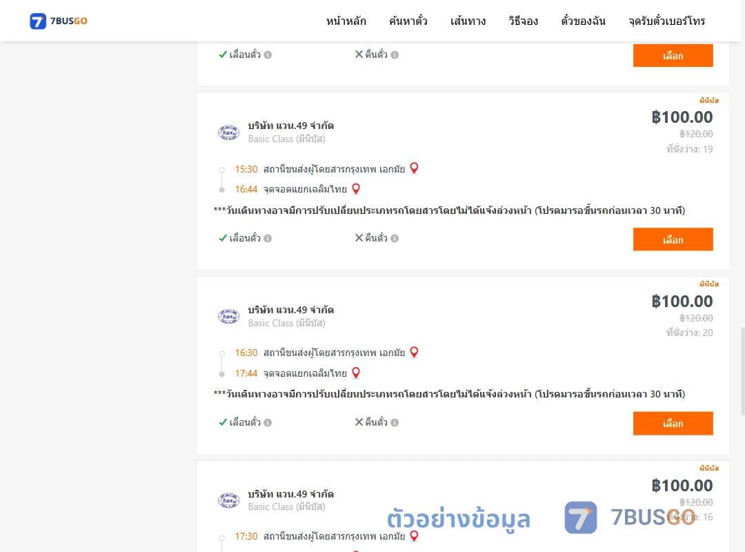Open map pin for 17:44 จุดจอดแยกเฉลิมไทย arrival

point(356,373)
